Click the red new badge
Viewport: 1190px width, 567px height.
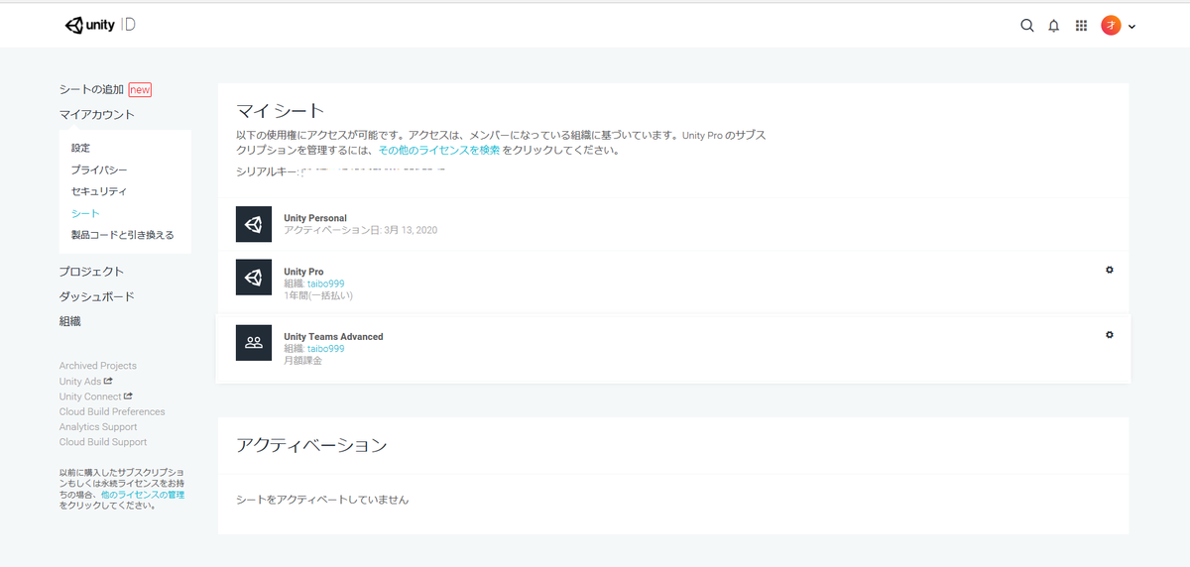(x=140, y=89)
